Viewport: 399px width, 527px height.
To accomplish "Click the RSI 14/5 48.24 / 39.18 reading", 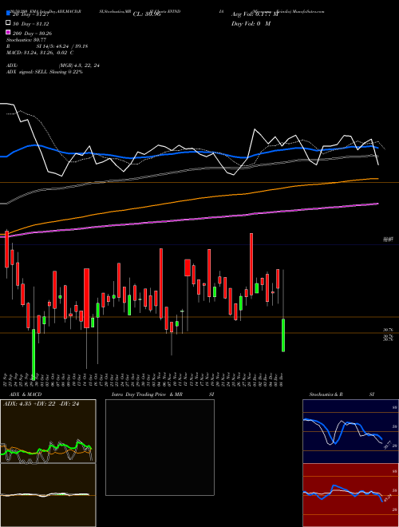I will pos(47,46).
